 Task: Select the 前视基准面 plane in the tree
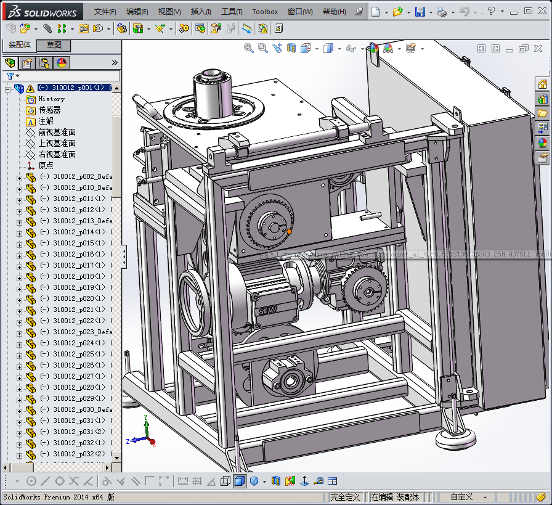coord(57,132)
